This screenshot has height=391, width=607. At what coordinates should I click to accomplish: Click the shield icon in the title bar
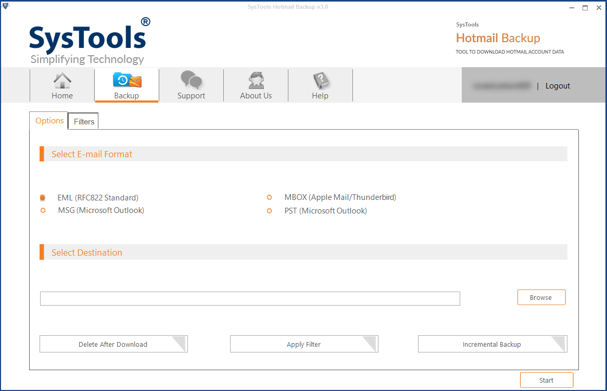[6, 7]
